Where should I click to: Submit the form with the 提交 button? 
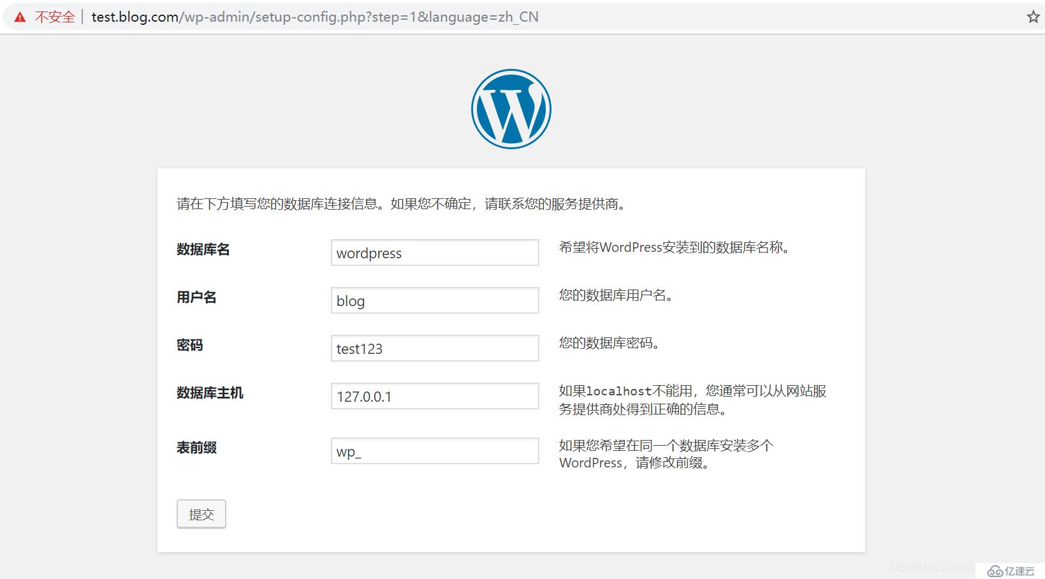201,514
